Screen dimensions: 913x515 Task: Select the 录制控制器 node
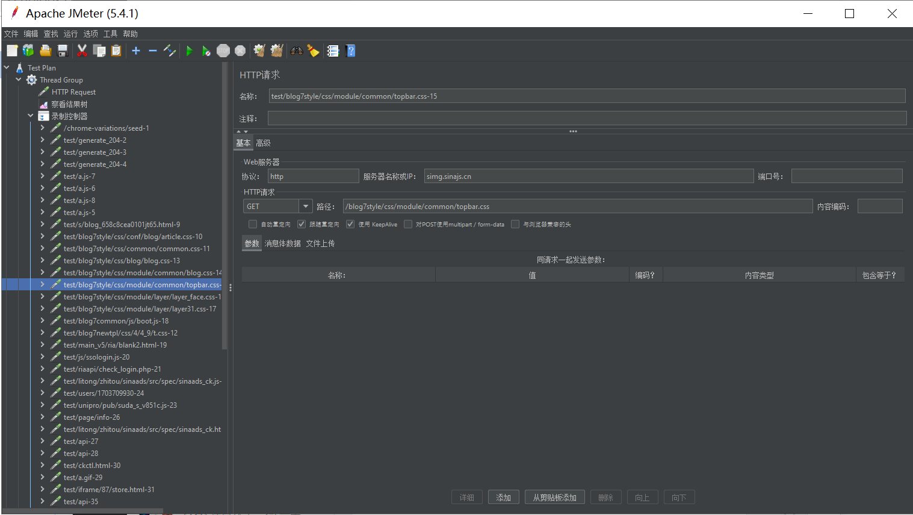point(69,116)
